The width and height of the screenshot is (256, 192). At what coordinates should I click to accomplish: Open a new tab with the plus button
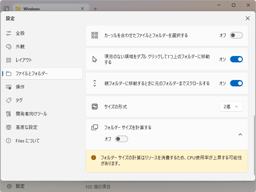[95, 9]
